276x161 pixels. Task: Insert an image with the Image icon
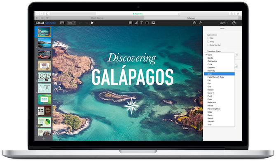[153, 23]
